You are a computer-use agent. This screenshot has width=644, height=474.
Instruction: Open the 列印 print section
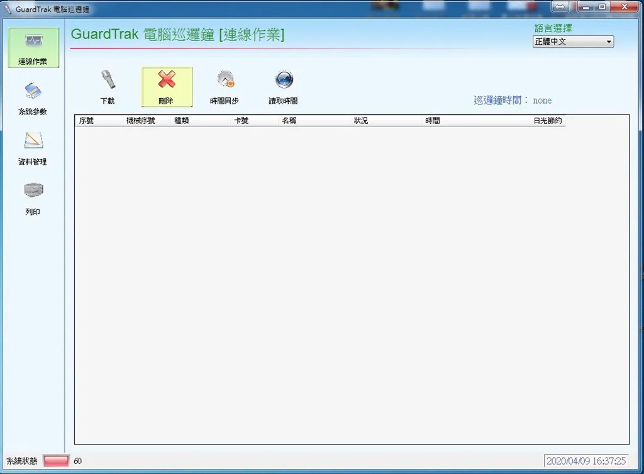point(33,199)
